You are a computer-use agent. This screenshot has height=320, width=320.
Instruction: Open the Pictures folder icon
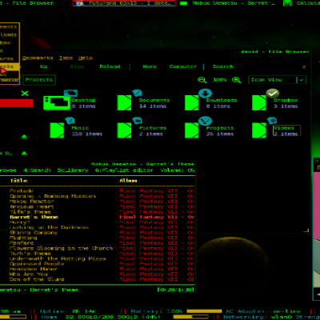[124, 130]
